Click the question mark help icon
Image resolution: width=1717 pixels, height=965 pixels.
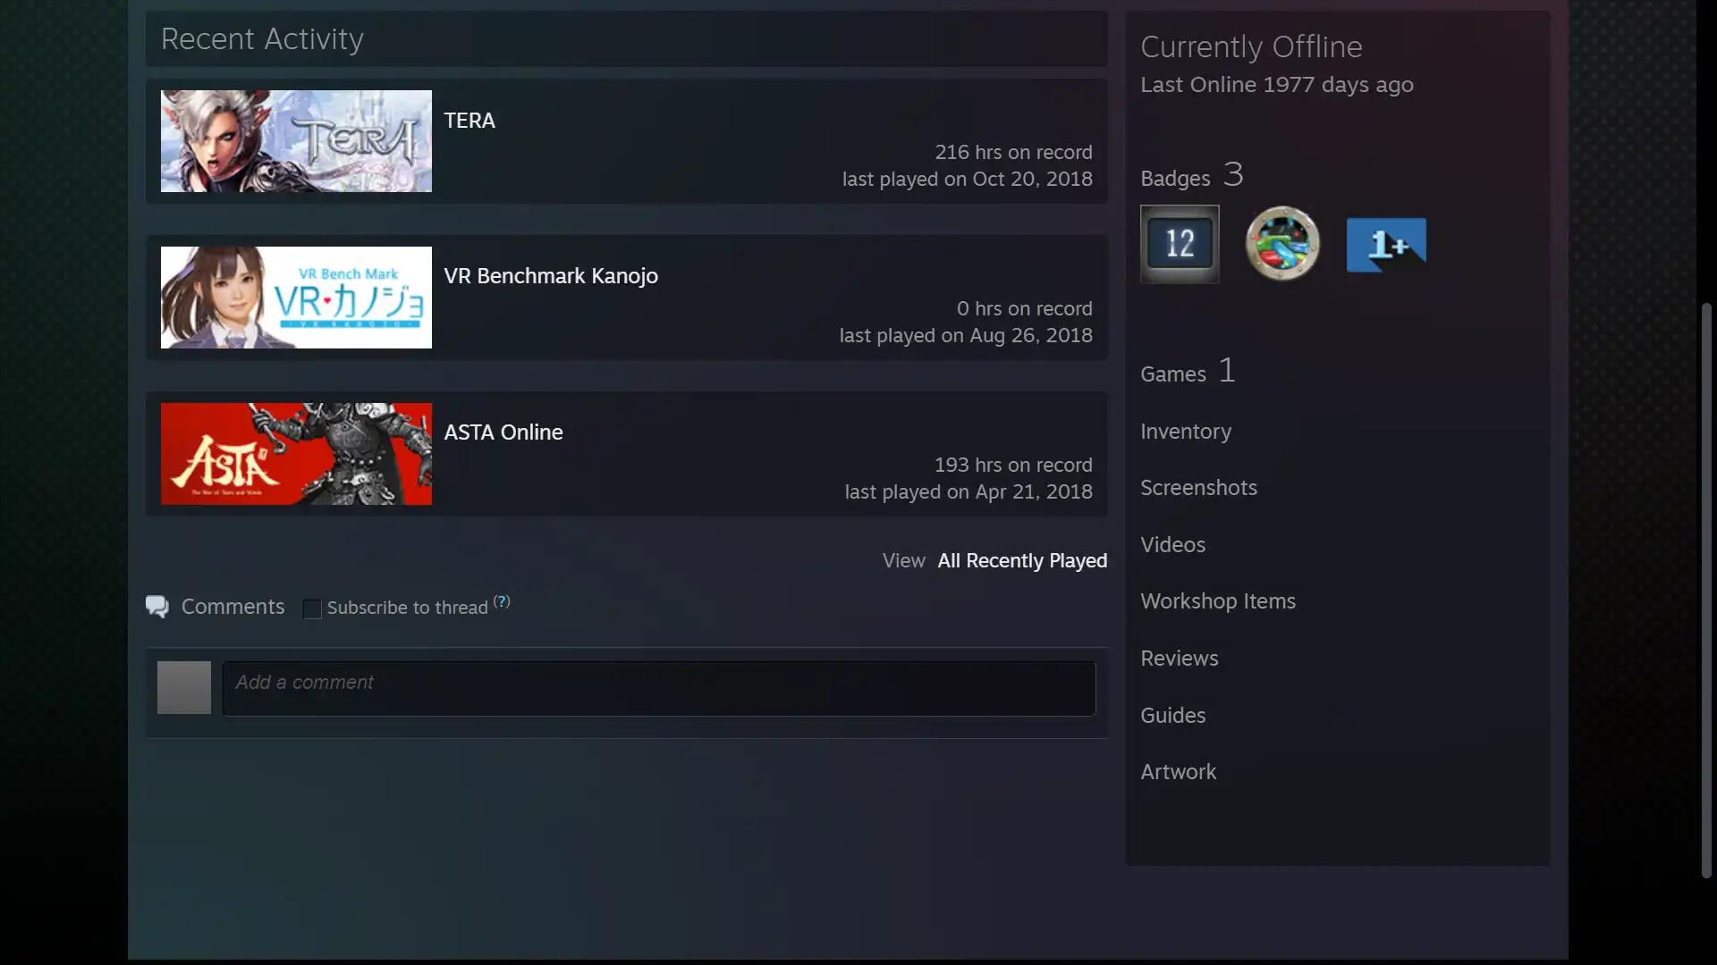(502, 601)
